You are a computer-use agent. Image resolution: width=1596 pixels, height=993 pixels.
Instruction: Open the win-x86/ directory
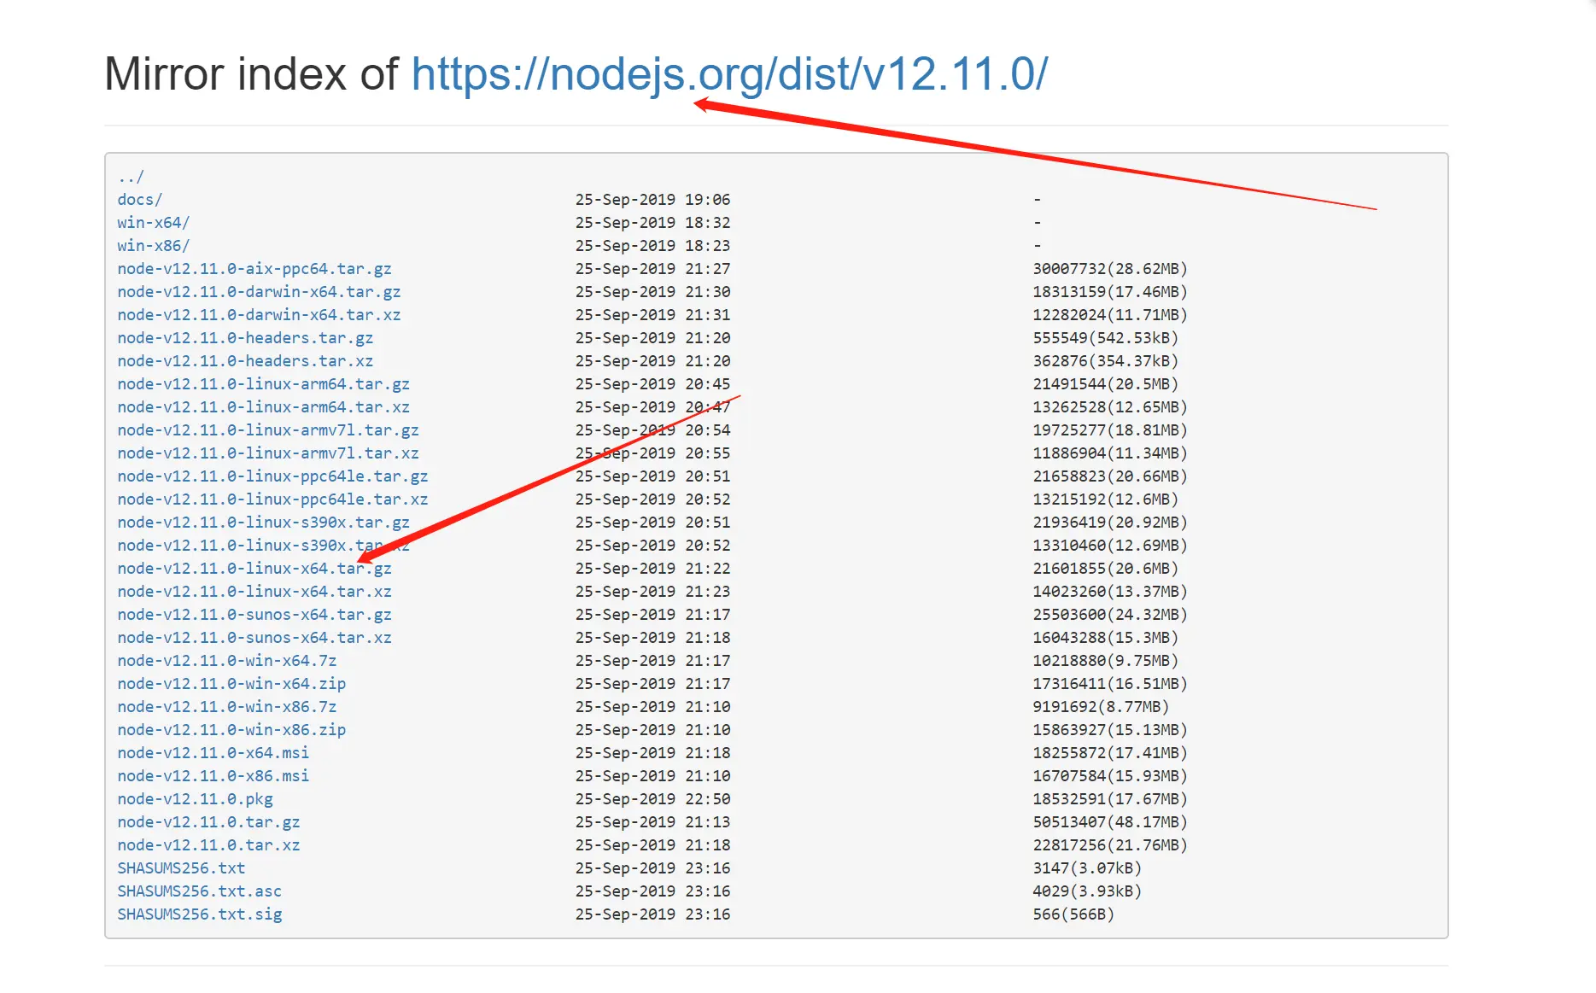(154, 246)
